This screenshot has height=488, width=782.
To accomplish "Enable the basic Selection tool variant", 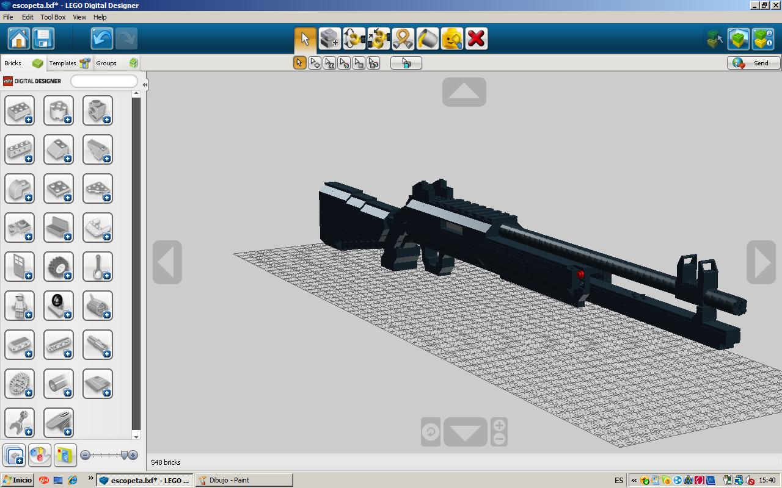I will click(x=299, y=62).
